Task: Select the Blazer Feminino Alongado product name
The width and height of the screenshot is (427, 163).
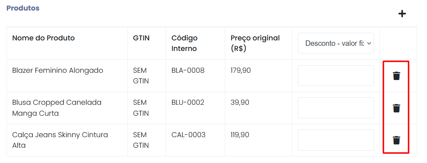Action: tap(58, 71)
